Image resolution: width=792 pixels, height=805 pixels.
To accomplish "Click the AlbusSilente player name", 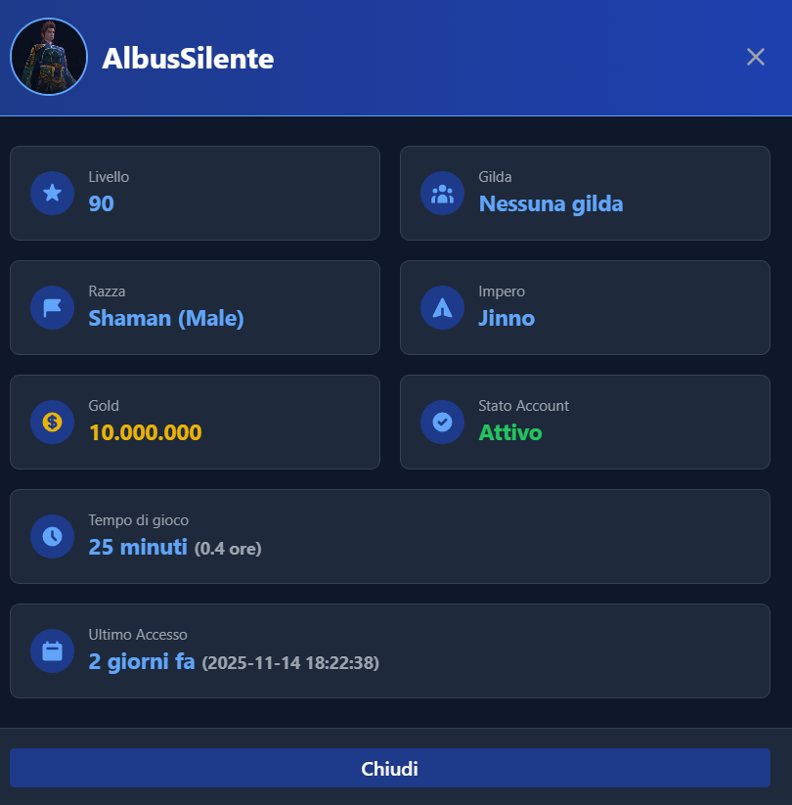I will point(188,59).
